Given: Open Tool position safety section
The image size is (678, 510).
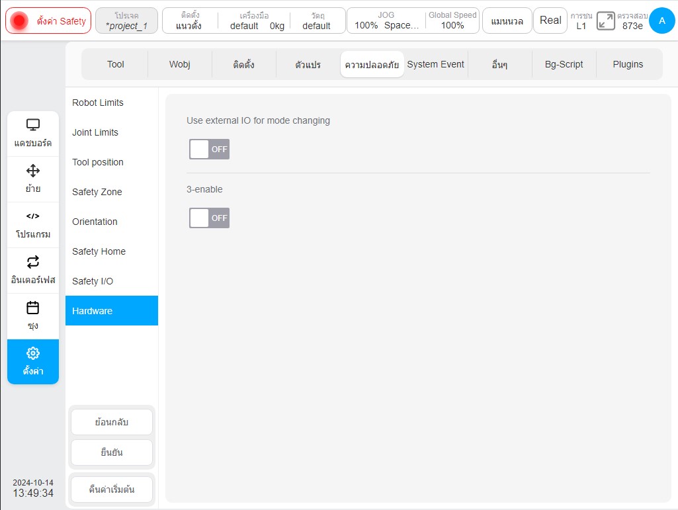Looking at the screenshot, I should tap(112, 162).
